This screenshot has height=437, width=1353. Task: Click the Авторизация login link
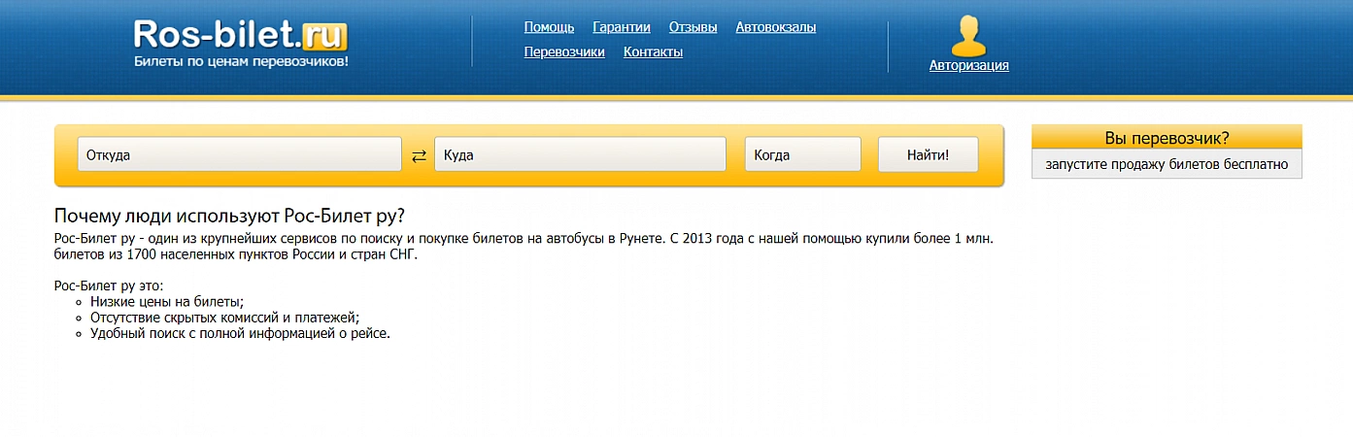[x=968, y=66]
